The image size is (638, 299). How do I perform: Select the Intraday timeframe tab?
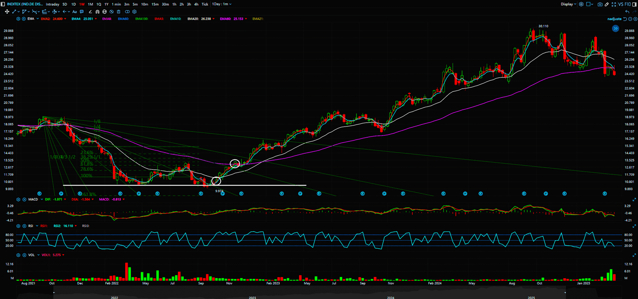[52, 4]
